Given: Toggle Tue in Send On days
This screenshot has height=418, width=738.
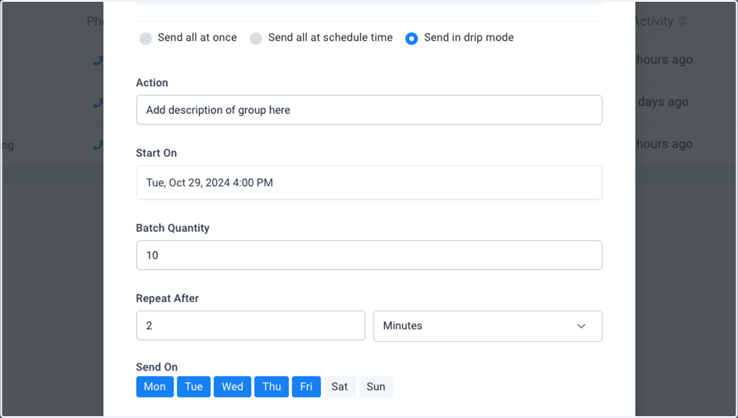Looking at the screenshot, I should pos(194,387).
